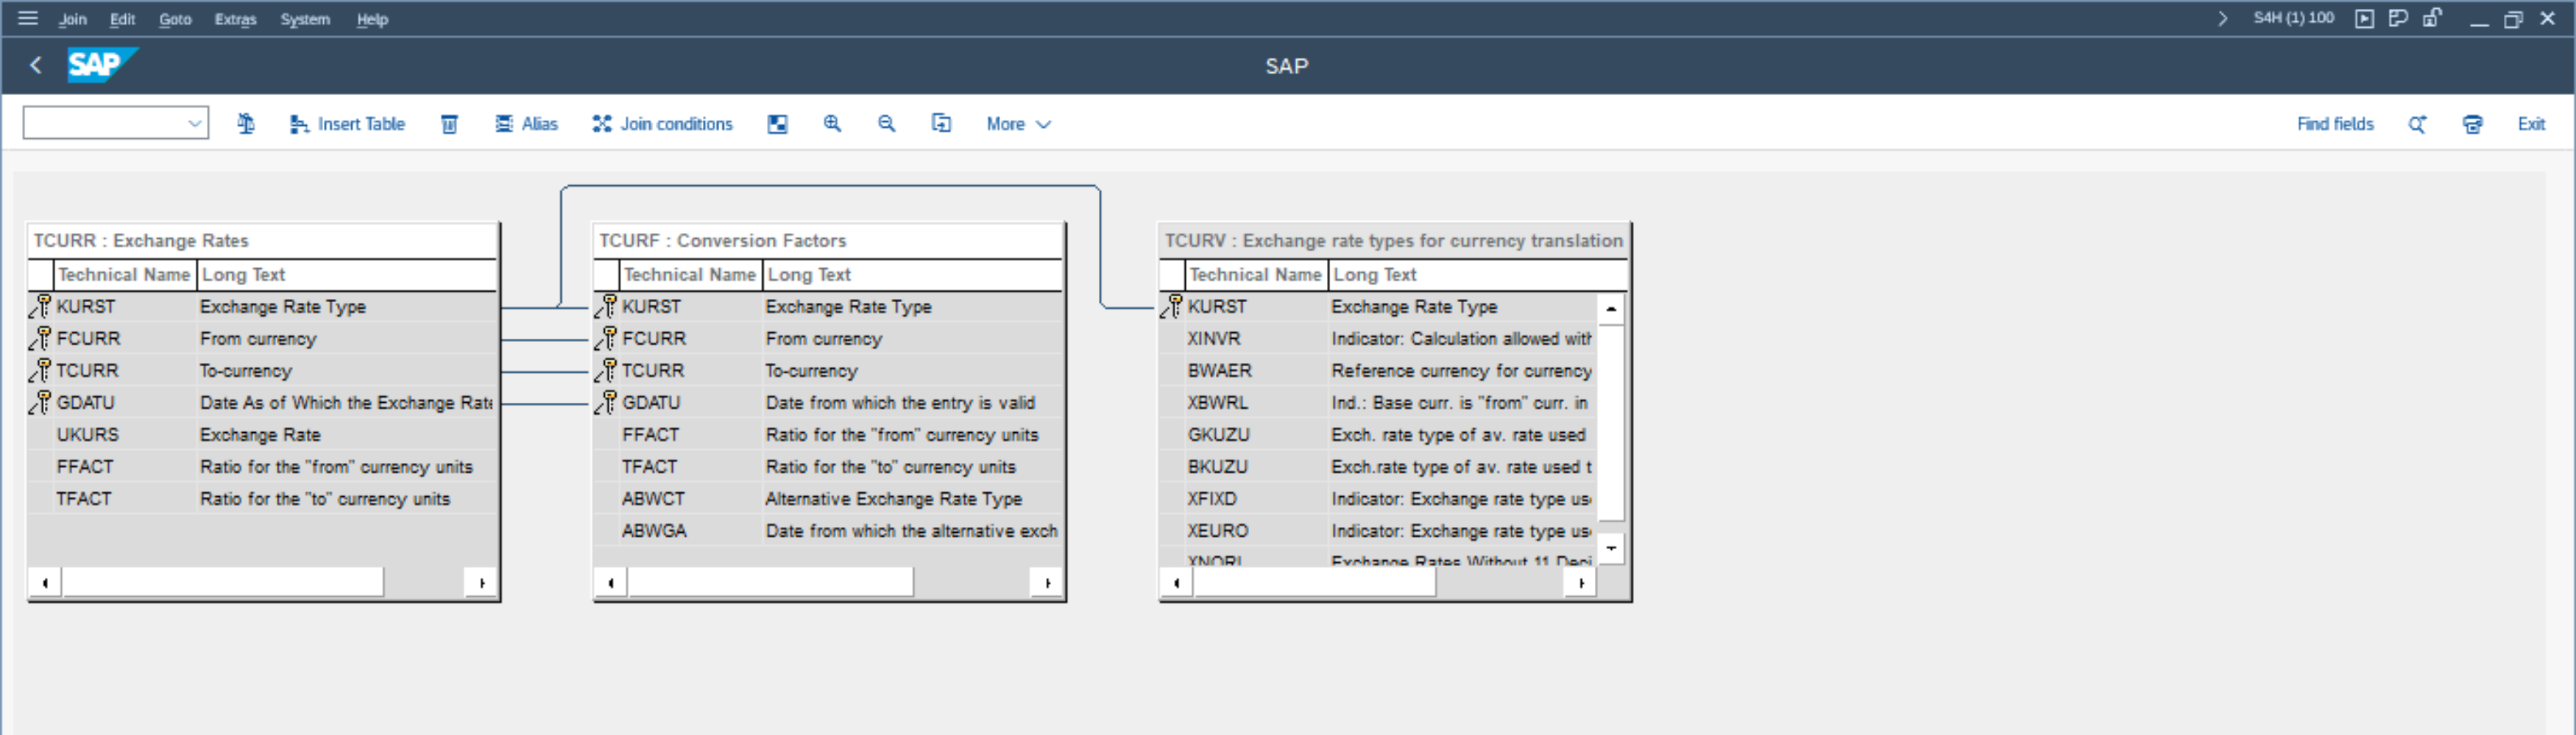
Task: Click the Exit button
Action: [2530, 123]
